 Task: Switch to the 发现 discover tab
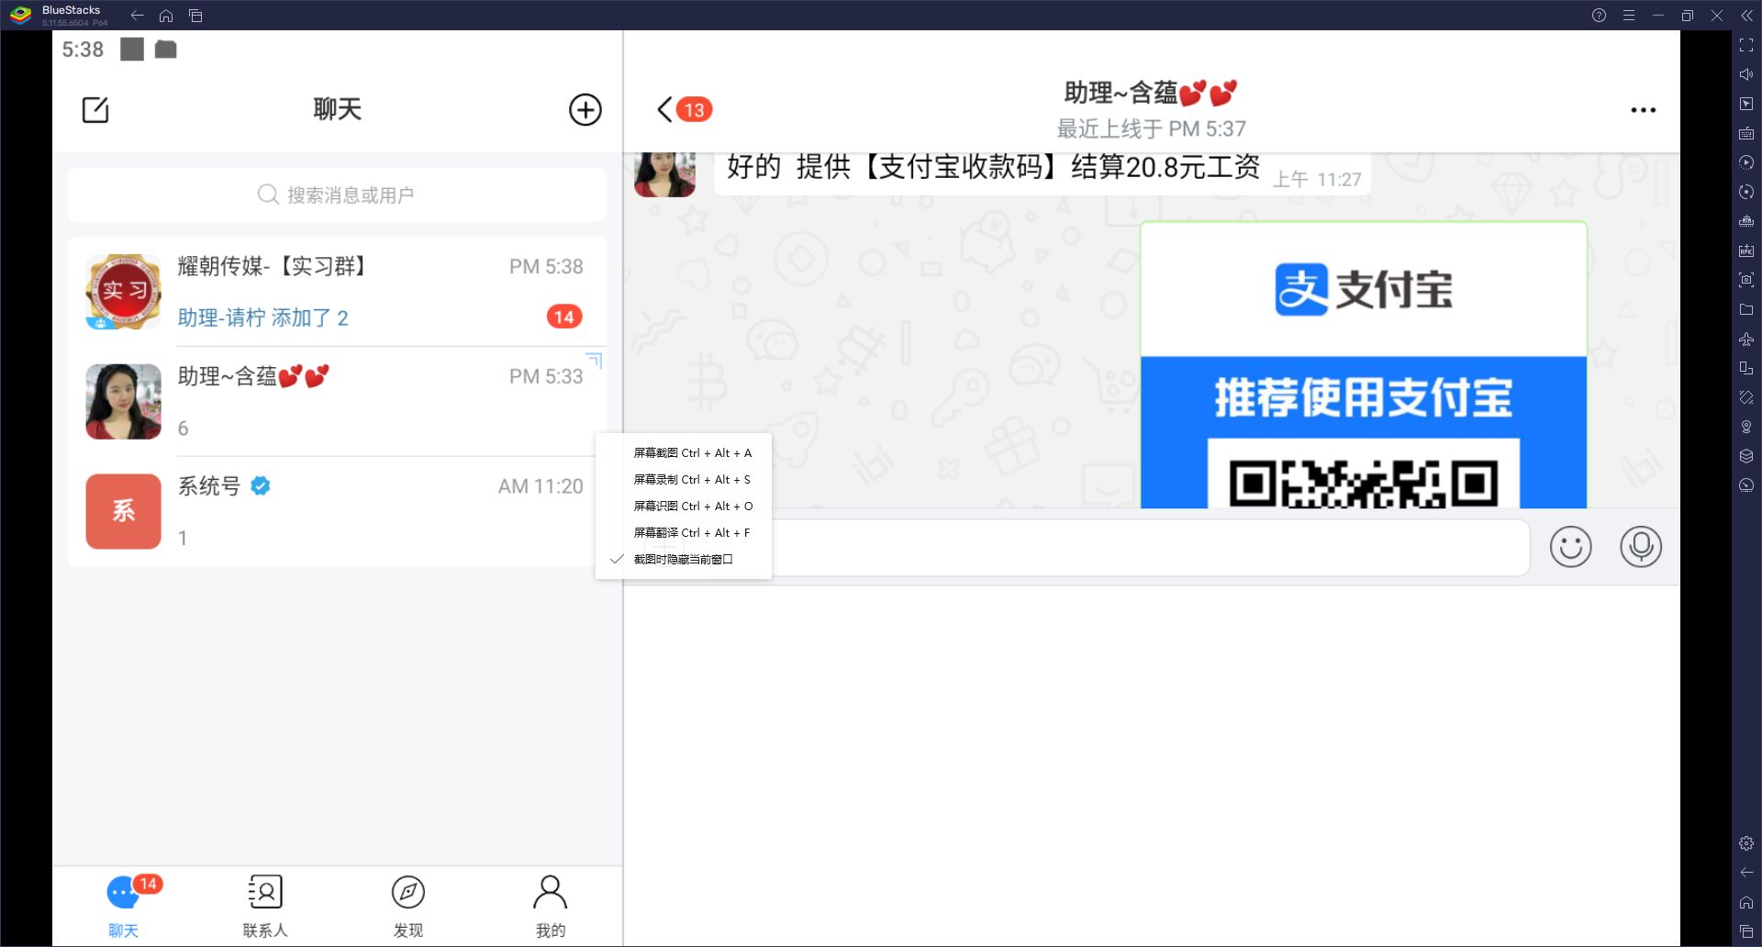click(408, 907)
